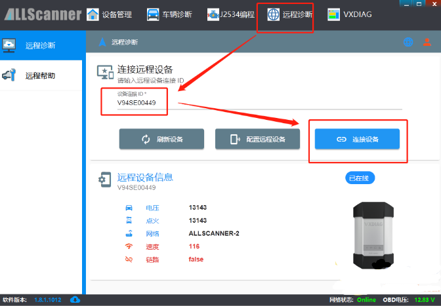
Task: Click the 配置远程设备 button
Action: click(x=257, y=139)
